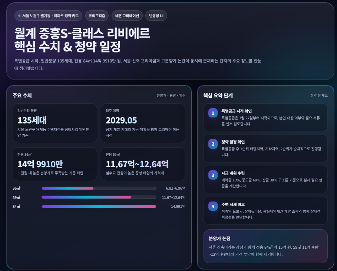Click the 2029.05 move-in date figure
Screen dimensions: 337x271
(121, 120)
